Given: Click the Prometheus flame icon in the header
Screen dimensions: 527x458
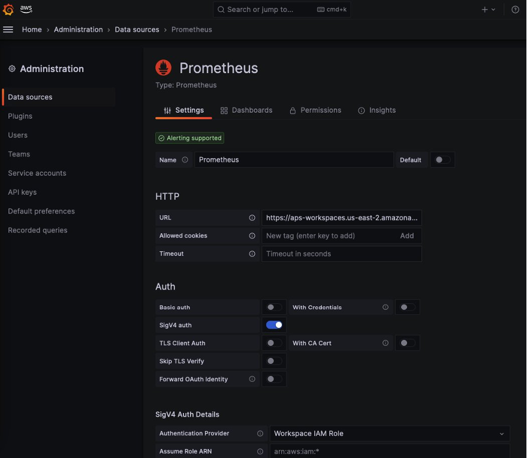Looking at the screenshot, I should 163,67.
